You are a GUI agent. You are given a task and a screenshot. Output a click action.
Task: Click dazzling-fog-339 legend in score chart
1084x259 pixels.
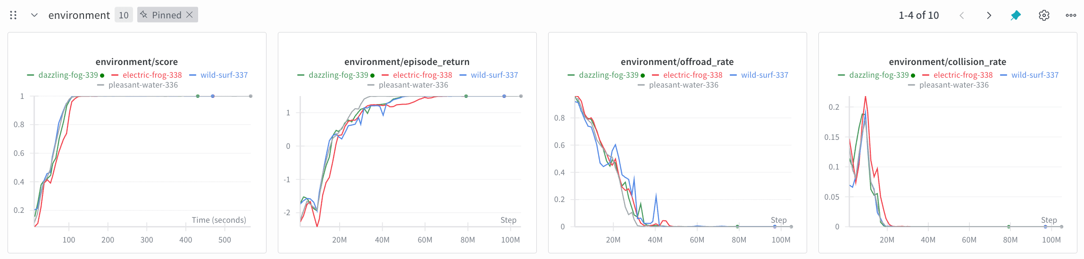pyautogui.click(x=68, y=75)
